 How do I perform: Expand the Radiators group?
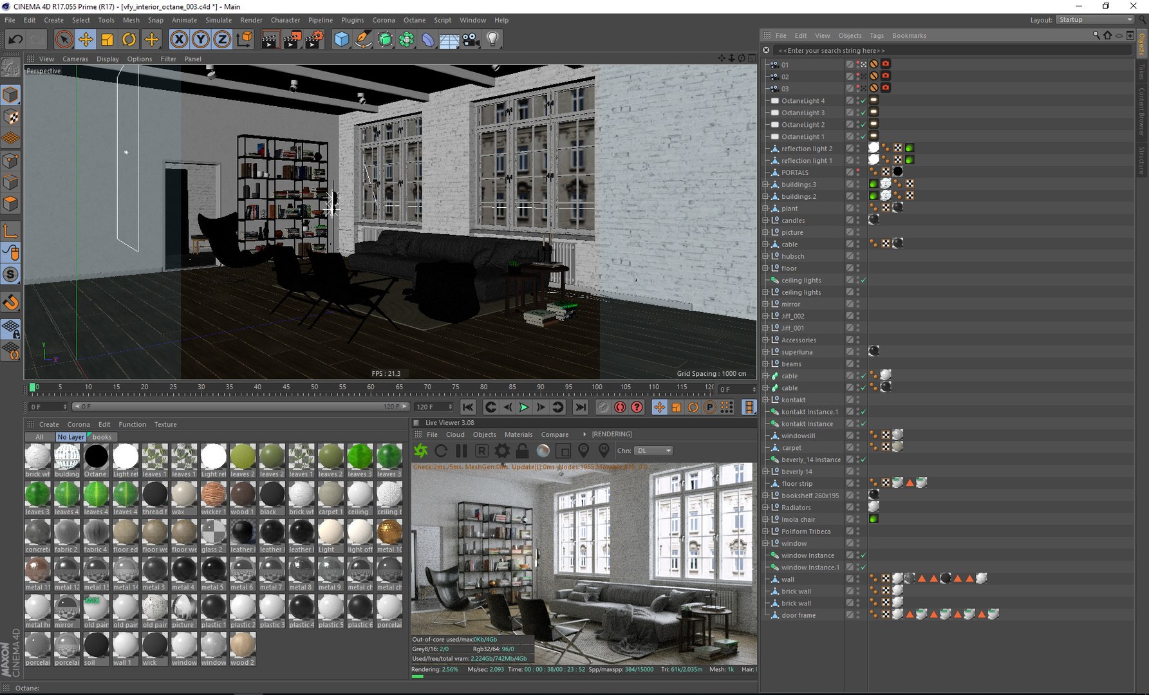coord(765,508)
